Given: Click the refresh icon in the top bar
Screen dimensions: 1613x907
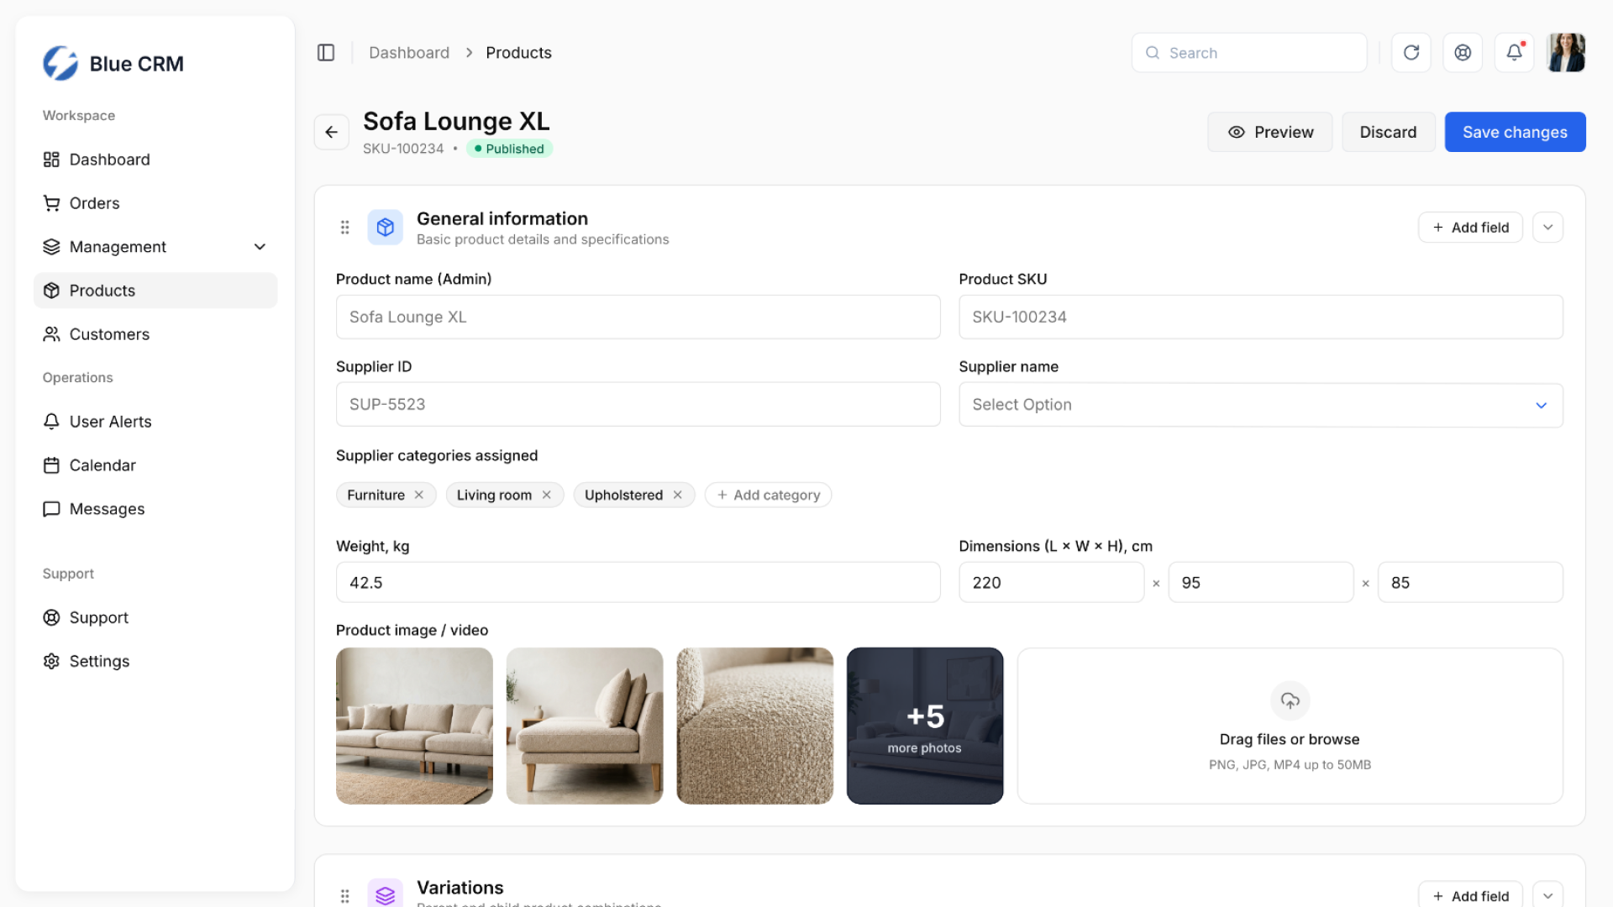Looking at the screenshot, I should pos(1411,53).
